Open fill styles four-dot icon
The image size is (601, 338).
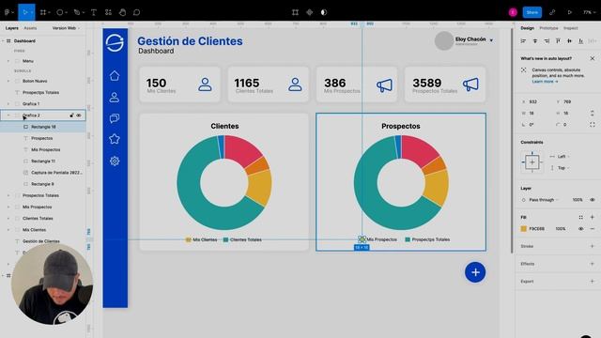coord(580,217)
